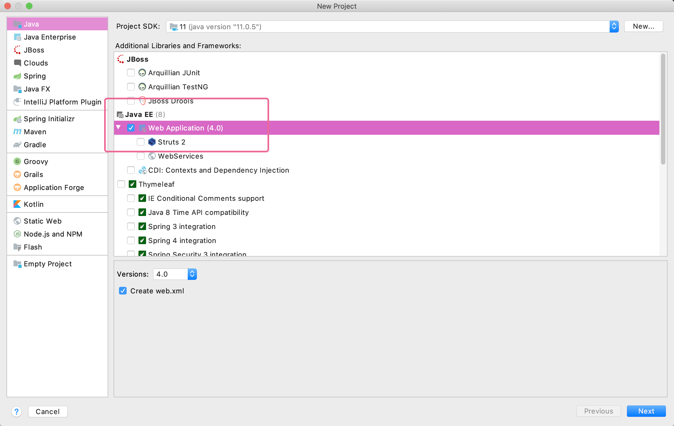The width and height of the screenshot is (674, 426).
Task: Click the Static Web globe icon
Action: [17, 221]
